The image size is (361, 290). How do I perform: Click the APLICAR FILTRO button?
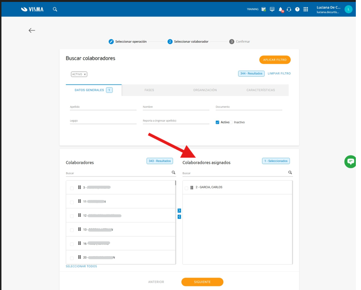click(x=275, y=60)
